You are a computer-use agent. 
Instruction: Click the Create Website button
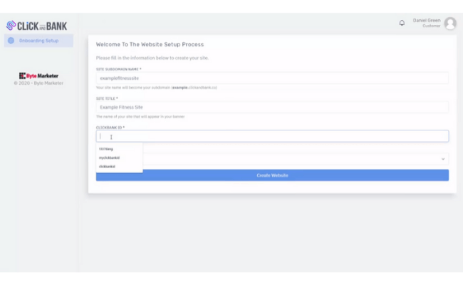(272, 175)
